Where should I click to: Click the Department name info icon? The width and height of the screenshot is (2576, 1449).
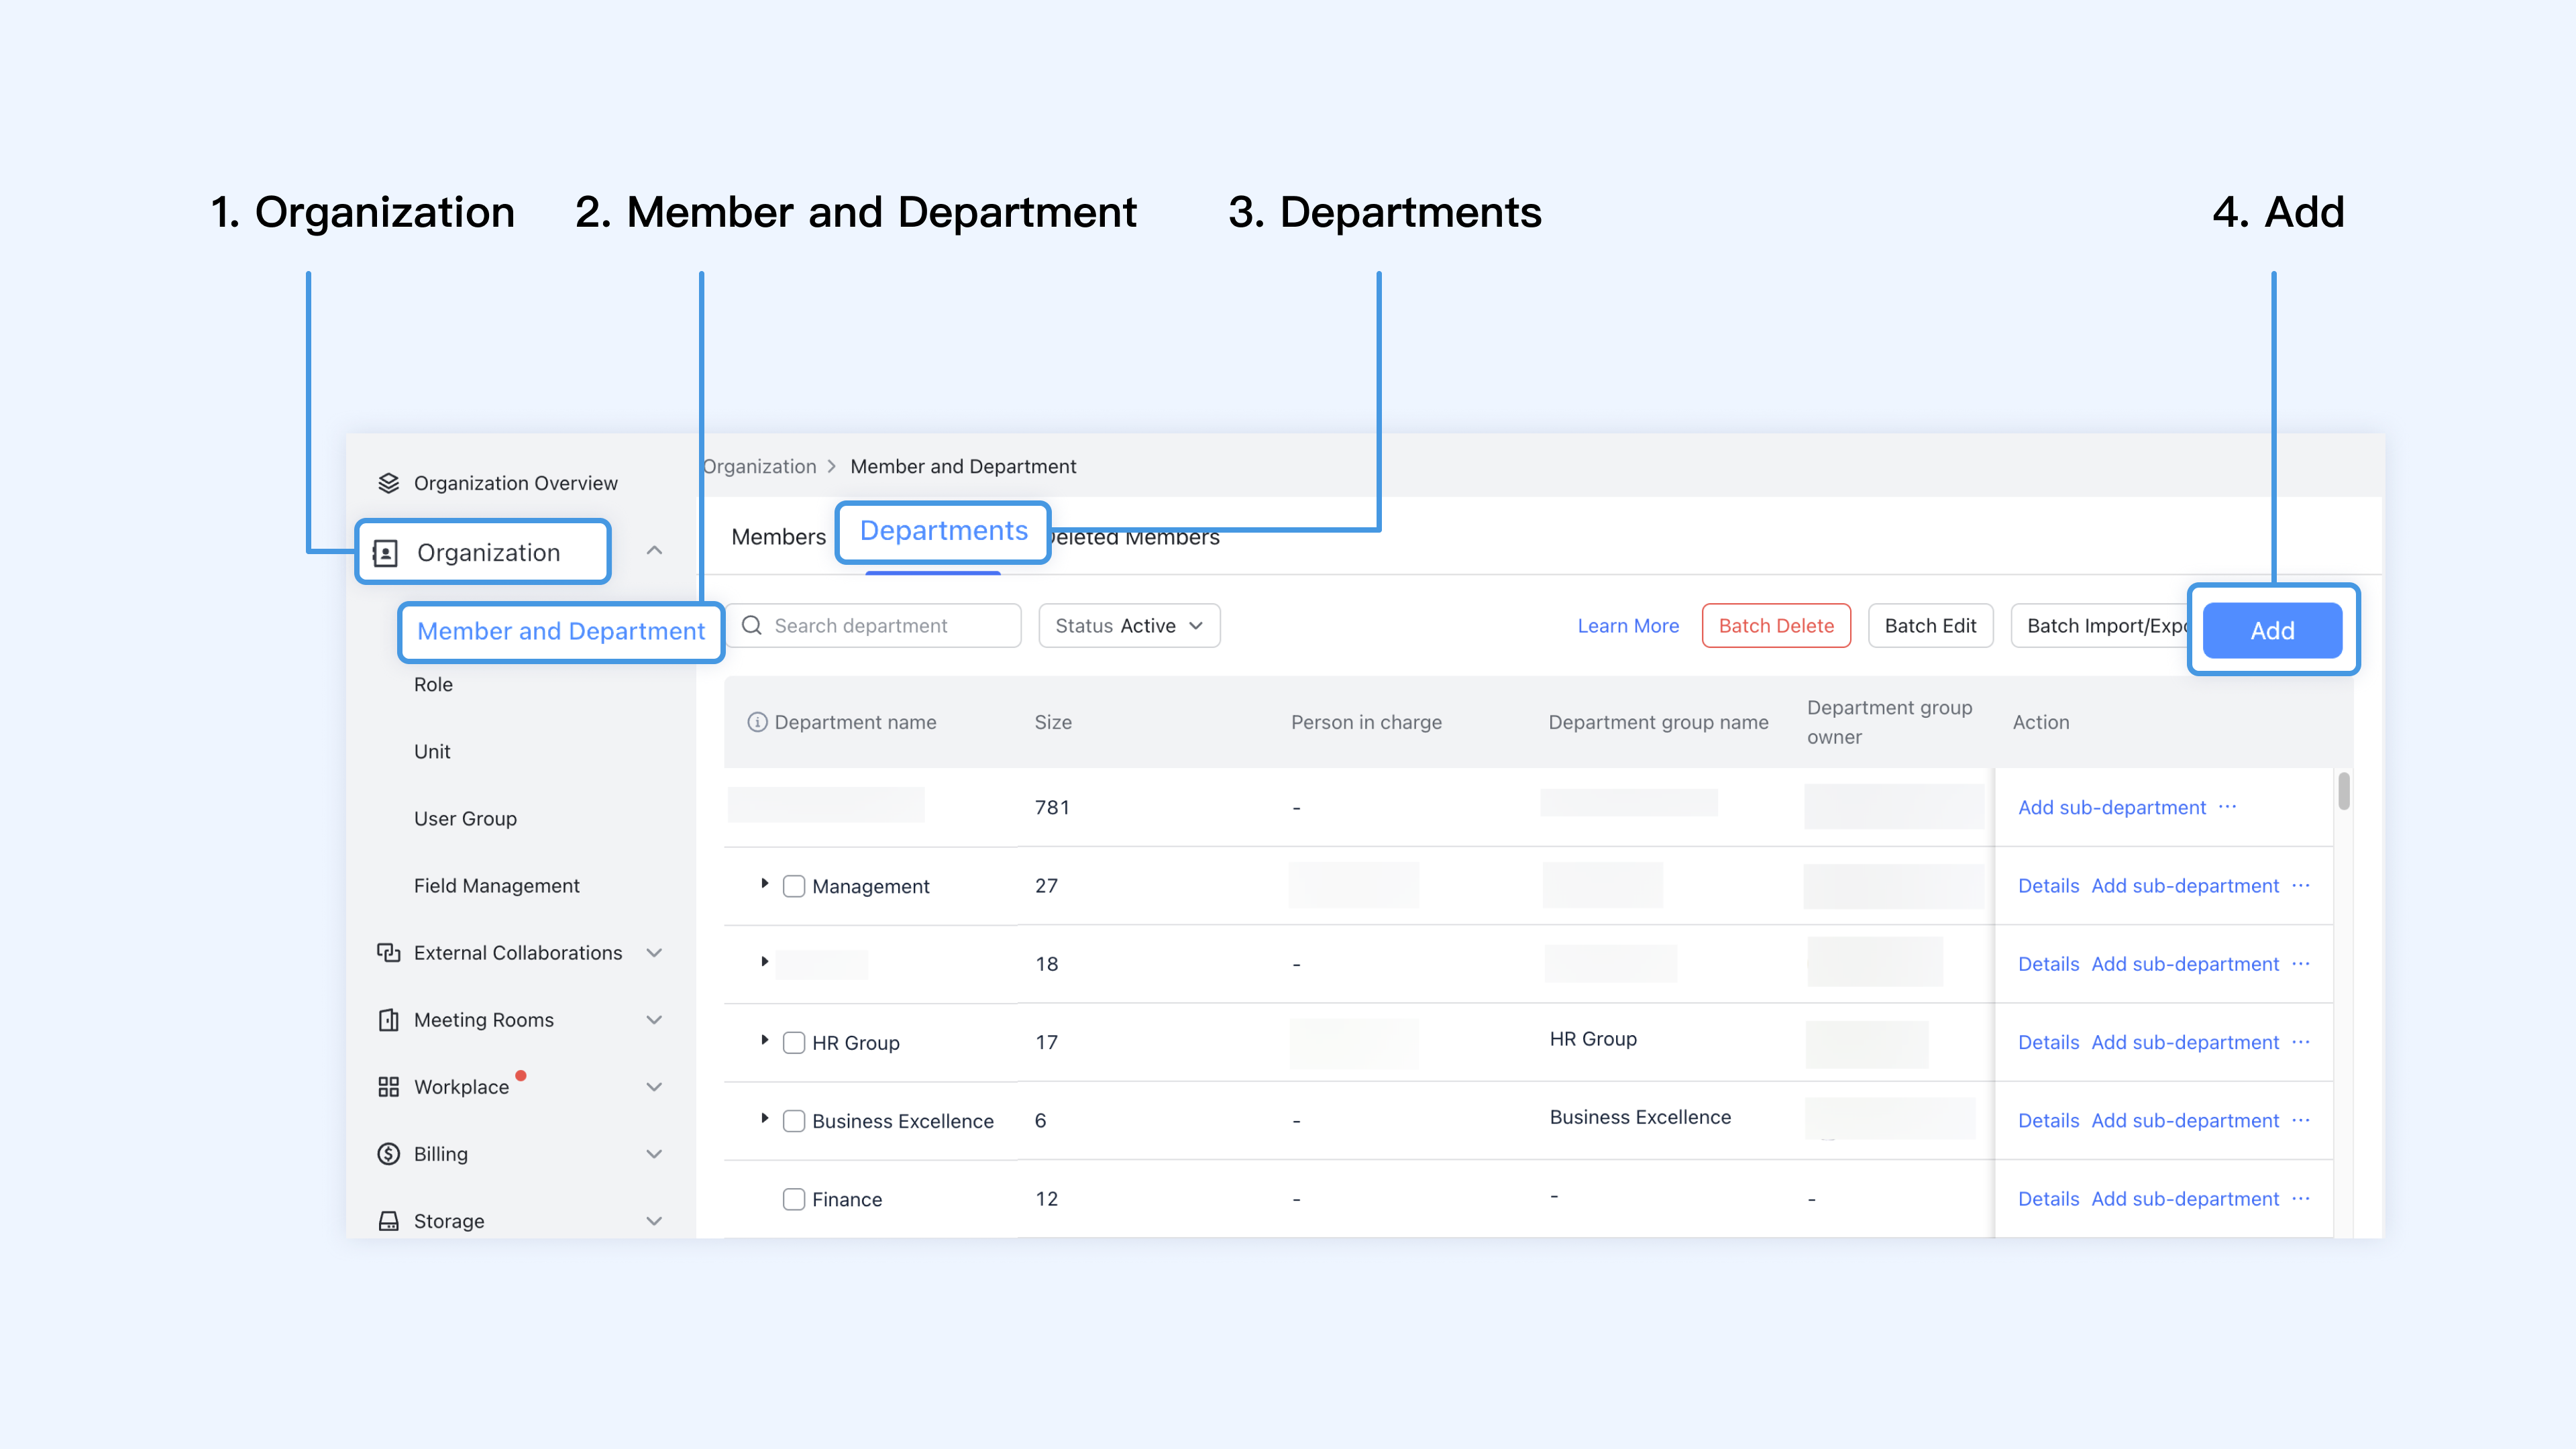tap(757, 722)
